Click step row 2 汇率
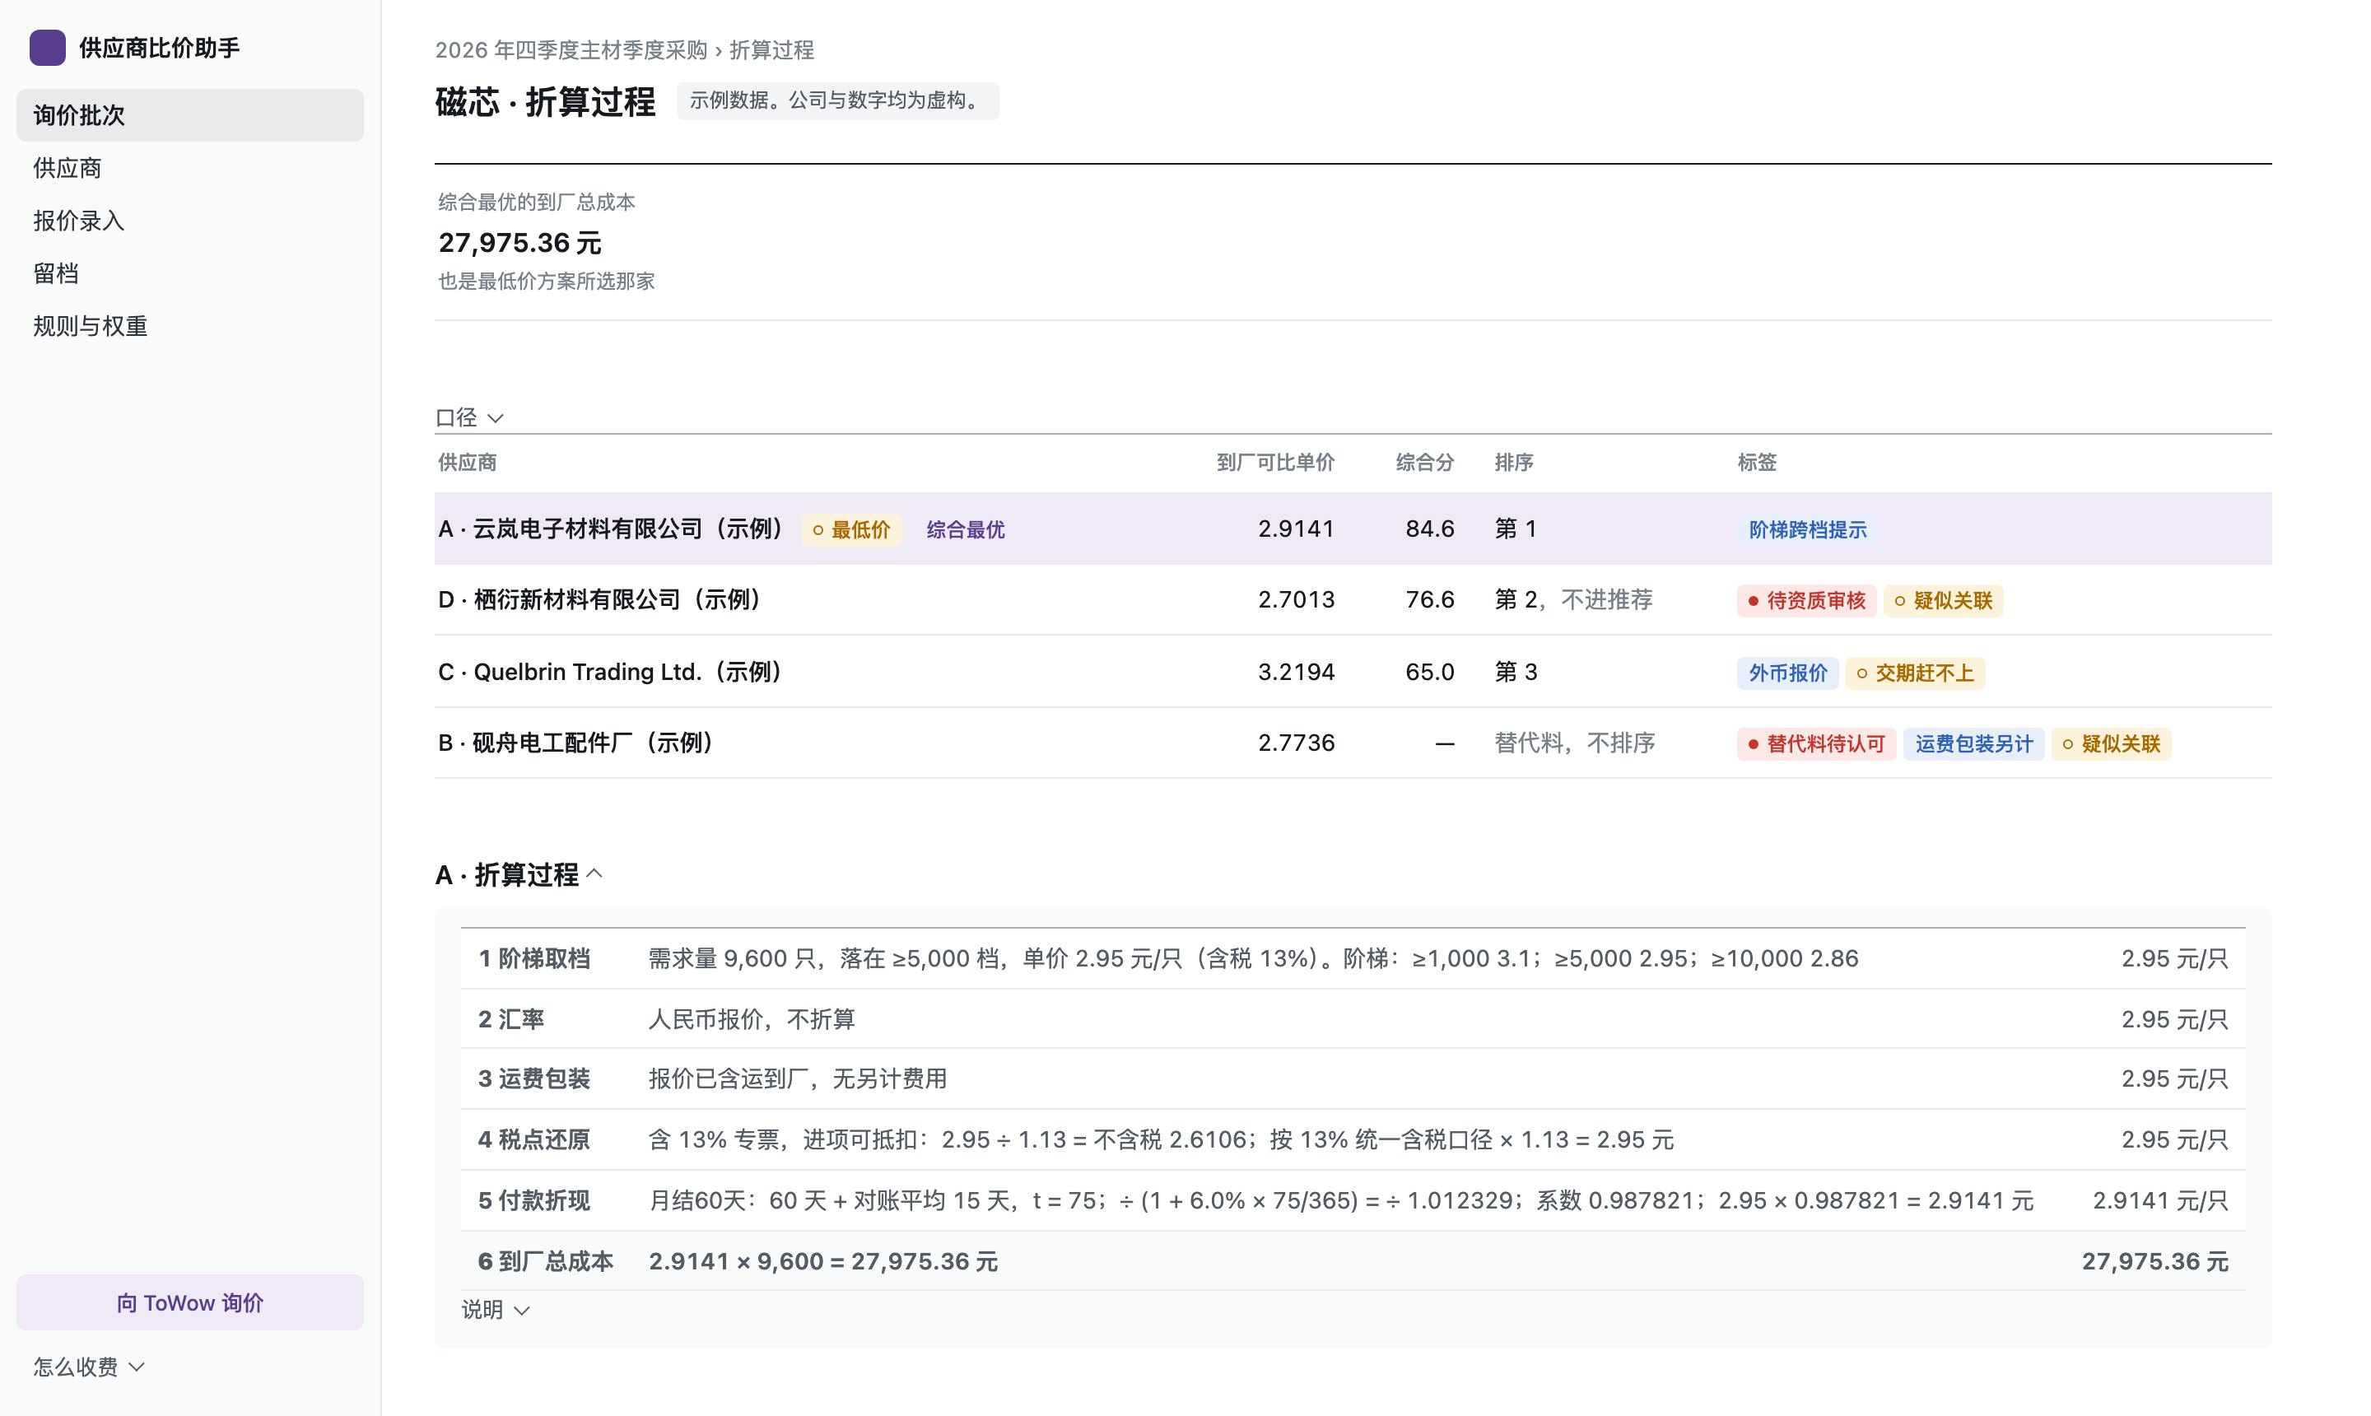The width and height of the screenshot is (2371, 1416). tap(1352, 1019)
